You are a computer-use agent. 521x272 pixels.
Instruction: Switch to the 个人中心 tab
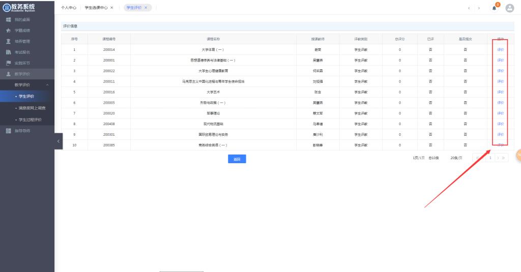pos(69,8)
